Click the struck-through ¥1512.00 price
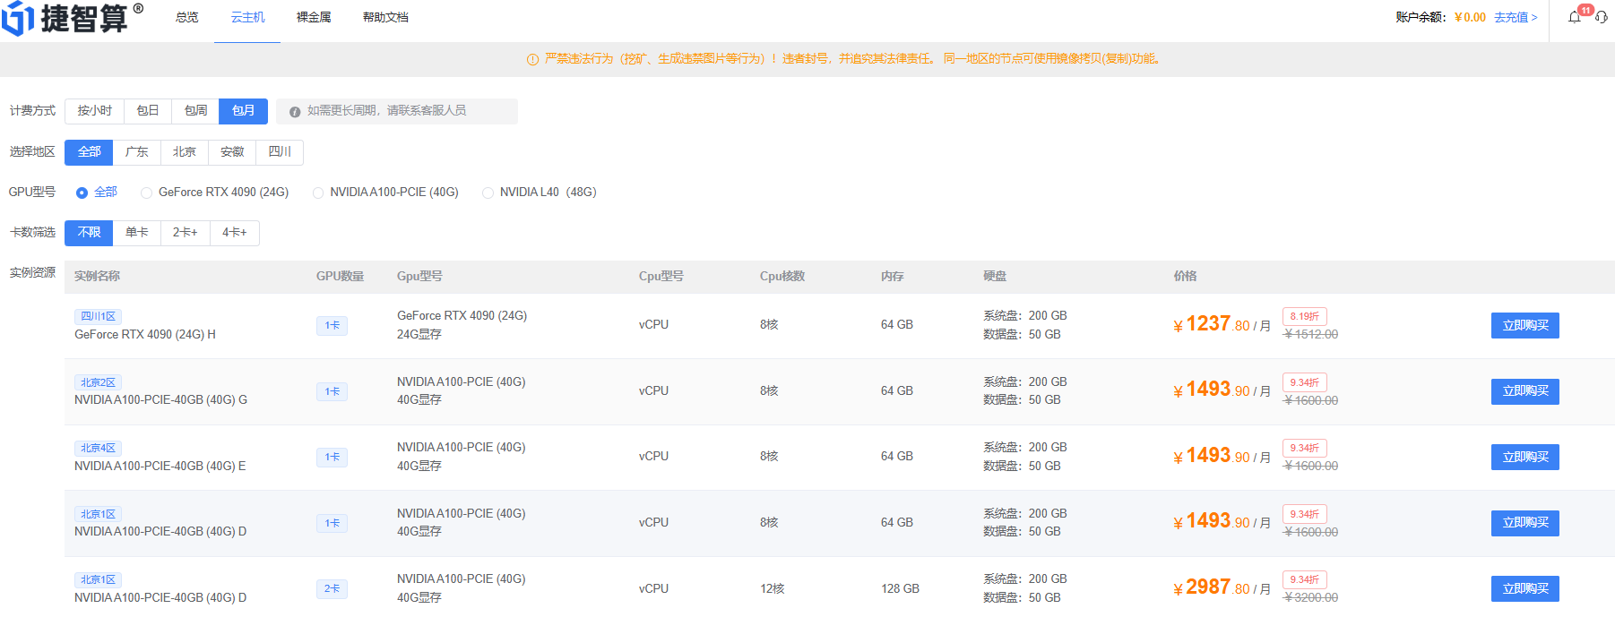Viewport: 1615px width, 617px height. tap(1311, 335)
